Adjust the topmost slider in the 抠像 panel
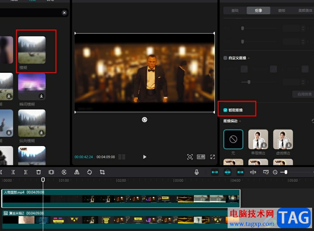Image resolution: width=314 pixels, height=231 pixels. 243,28
